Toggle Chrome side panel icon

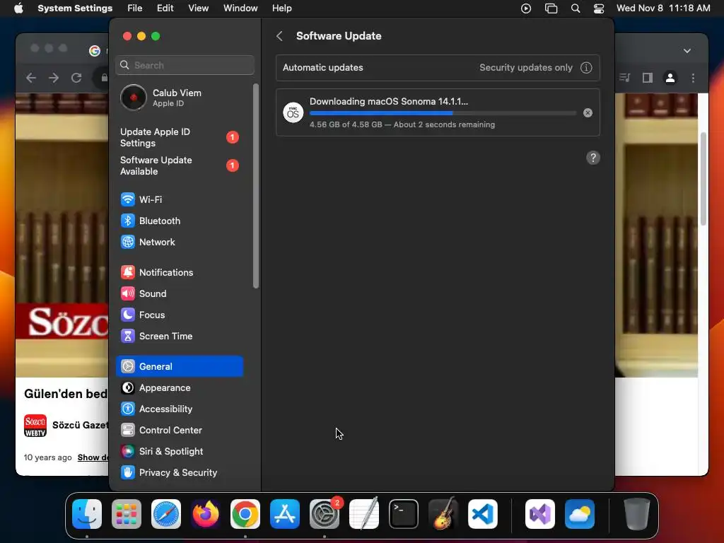tap(648, 78)
